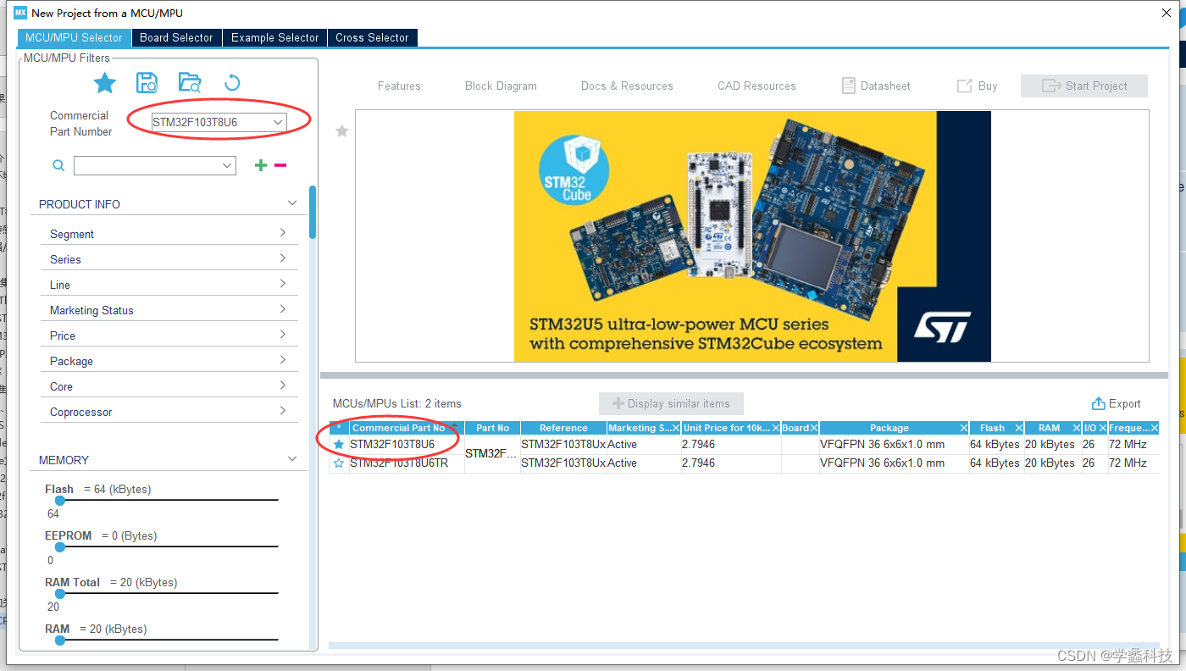Load a saved search via folder icon
The height and width of the screenshot is (671, 1186).
pyautogui.click(x=190, y=83)
